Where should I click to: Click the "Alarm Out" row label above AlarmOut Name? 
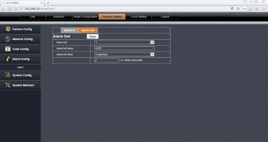pyautogui.click(x=62, y=42)
